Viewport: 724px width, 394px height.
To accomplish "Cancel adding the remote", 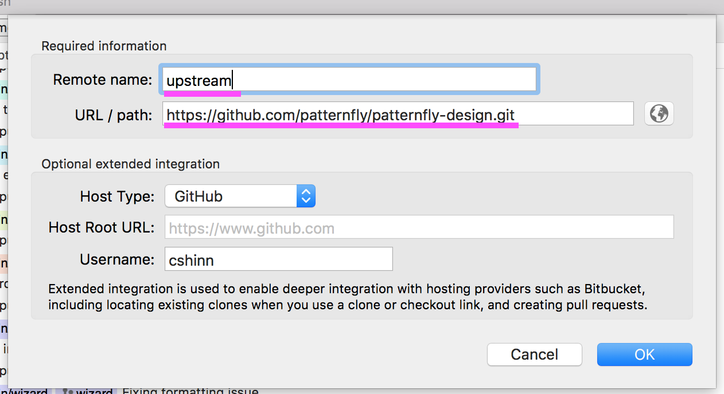I will coord(534,354).
